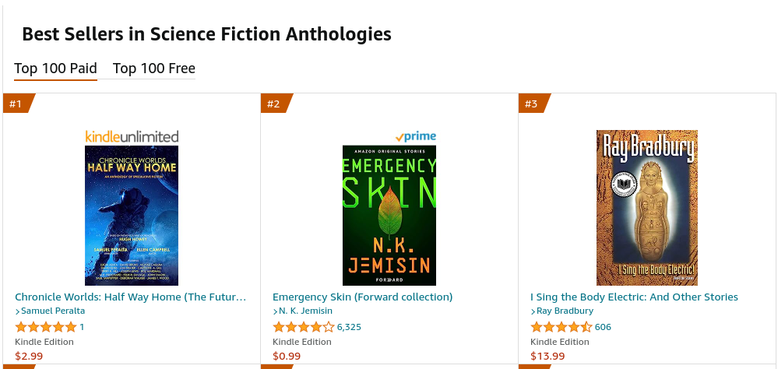
Task: Click the star rating for Ray Bradbury book
Action: [x=561, y=327]
